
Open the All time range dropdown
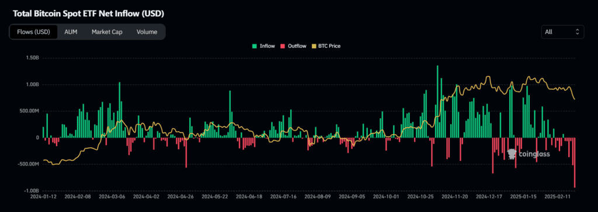[x=562, y=32]
